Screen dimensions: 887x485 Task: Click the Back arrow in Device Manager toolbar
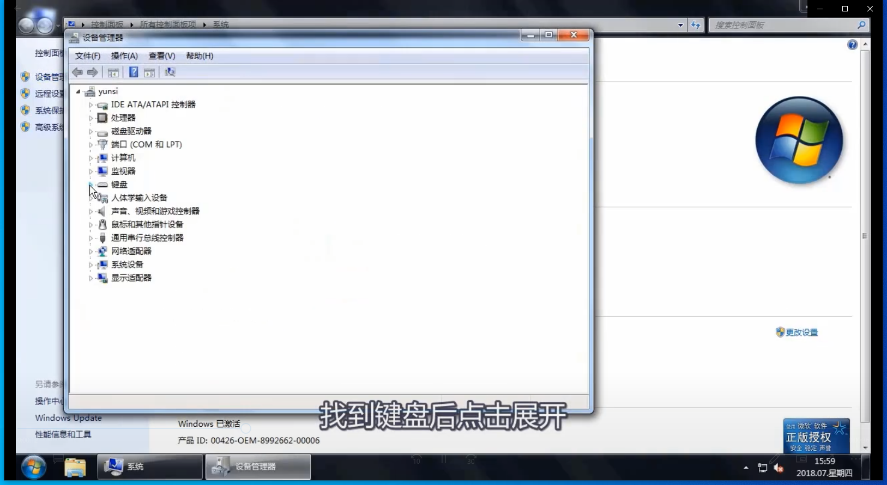coord(77,72)
